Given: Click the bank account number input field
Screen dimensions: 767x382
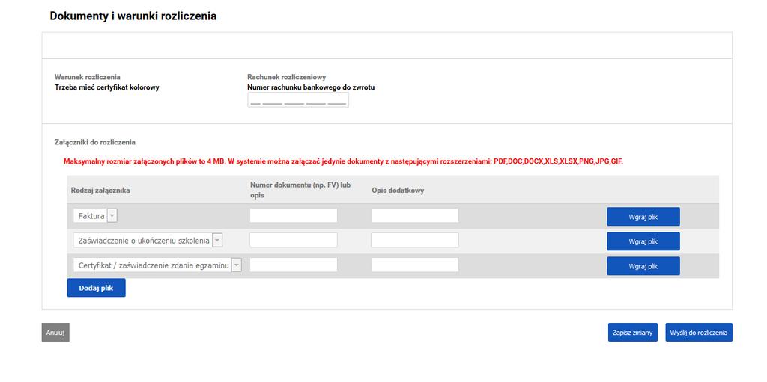Looking at the screenshot, I should coord(298,100).
